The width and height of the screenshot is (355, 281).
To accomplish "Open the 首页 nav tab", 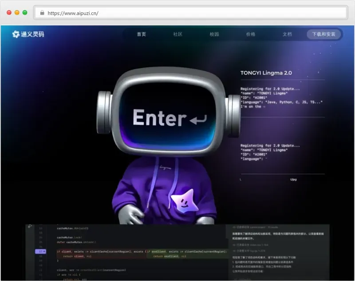I will point(141,34).
